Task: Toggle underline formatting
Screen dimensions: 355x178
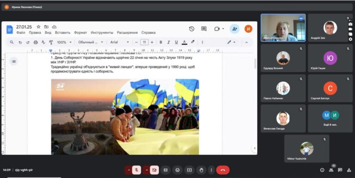Action: click(x=177, y=42)
